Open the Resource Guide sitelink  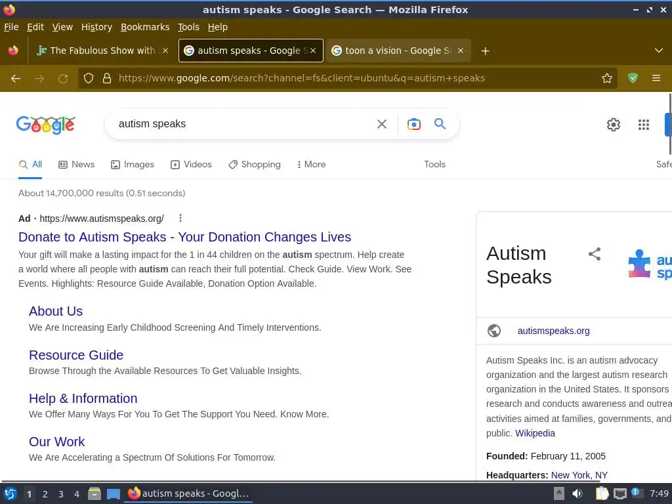[76, 355]
